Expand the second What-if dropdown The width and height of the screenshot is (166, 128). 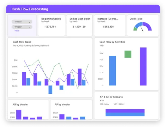click(x=22, y=27)
